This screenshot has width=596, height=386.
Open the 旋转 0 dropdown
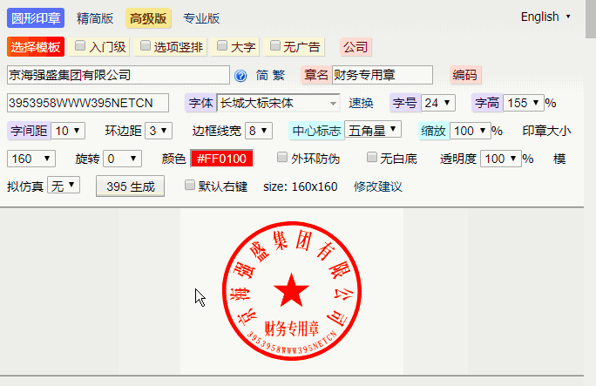click(122, 159)
